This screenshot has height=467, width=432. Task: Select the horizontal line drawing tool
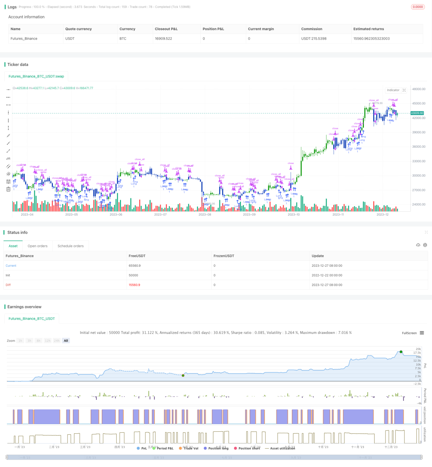(8, 89)
